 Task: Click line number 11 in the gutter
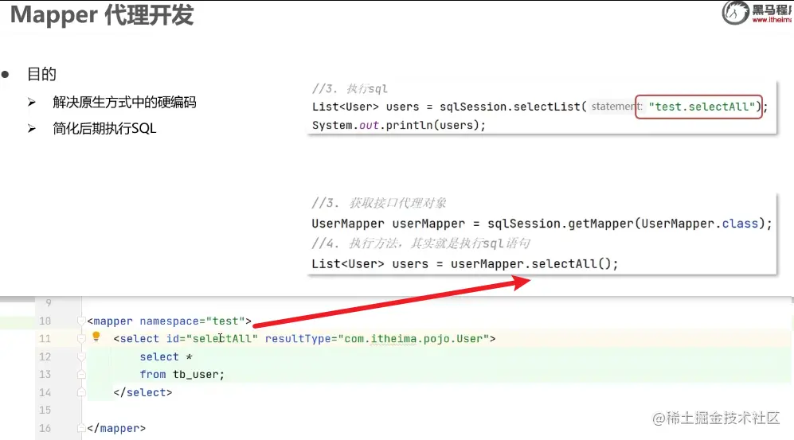point(45,338)
